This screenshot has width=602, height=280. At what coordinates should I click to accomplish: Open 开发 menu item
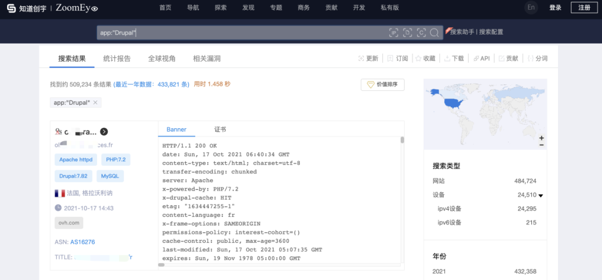pyautogui.click(x=358, y=8)
